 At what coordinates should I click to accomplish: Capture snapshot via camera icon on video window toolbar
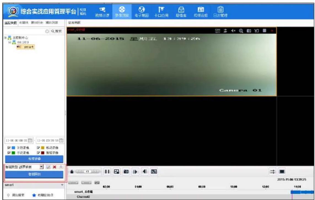tap(249, 31)
